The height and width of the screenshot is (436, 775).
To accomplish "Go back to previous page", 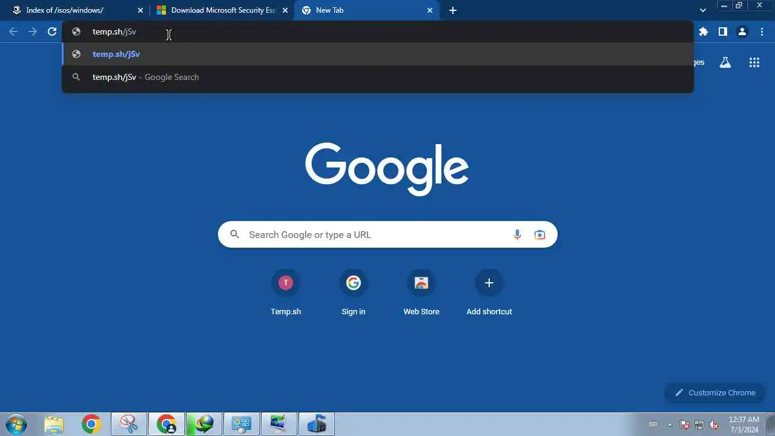I will coord(13,31).
